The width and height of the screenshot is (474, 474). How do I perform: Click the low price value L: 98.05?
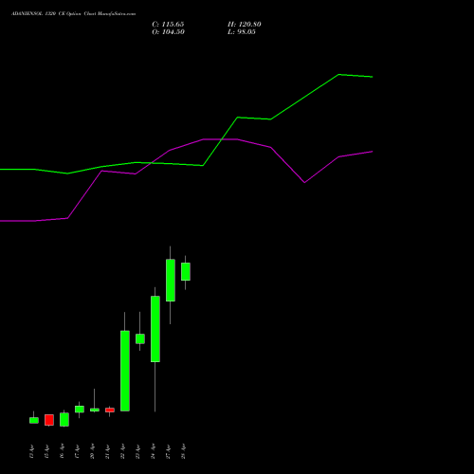coord(242,32)
